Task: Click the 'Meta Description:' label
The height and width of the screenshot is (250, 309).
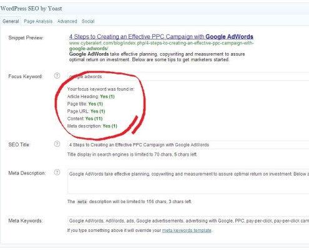Action: tap(27, 173)
